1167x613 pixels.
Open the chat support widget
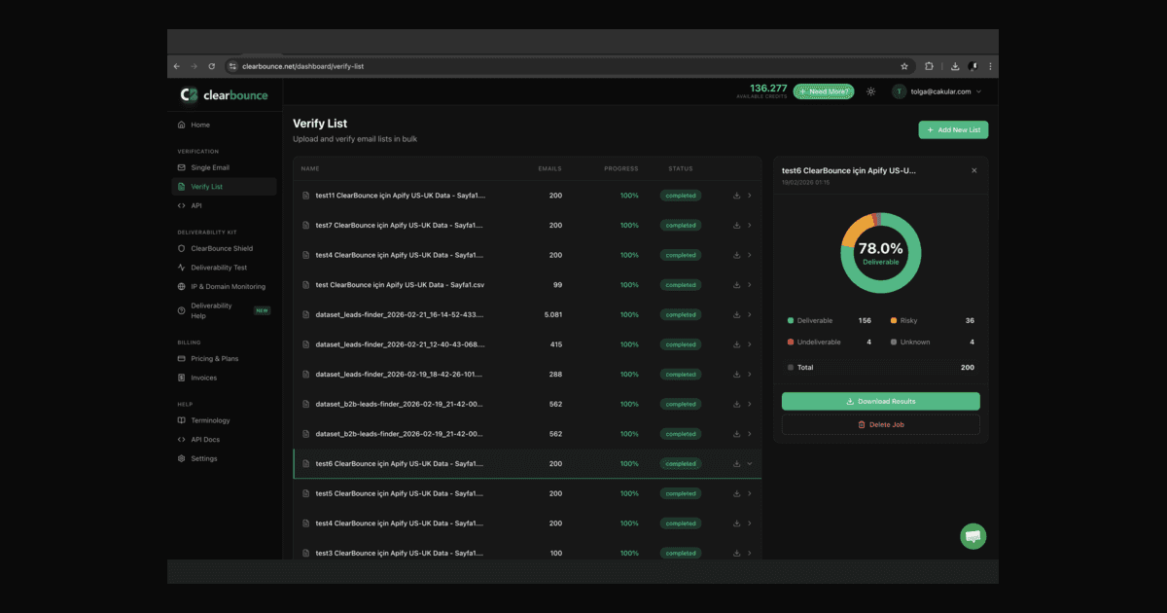[973, 536]
